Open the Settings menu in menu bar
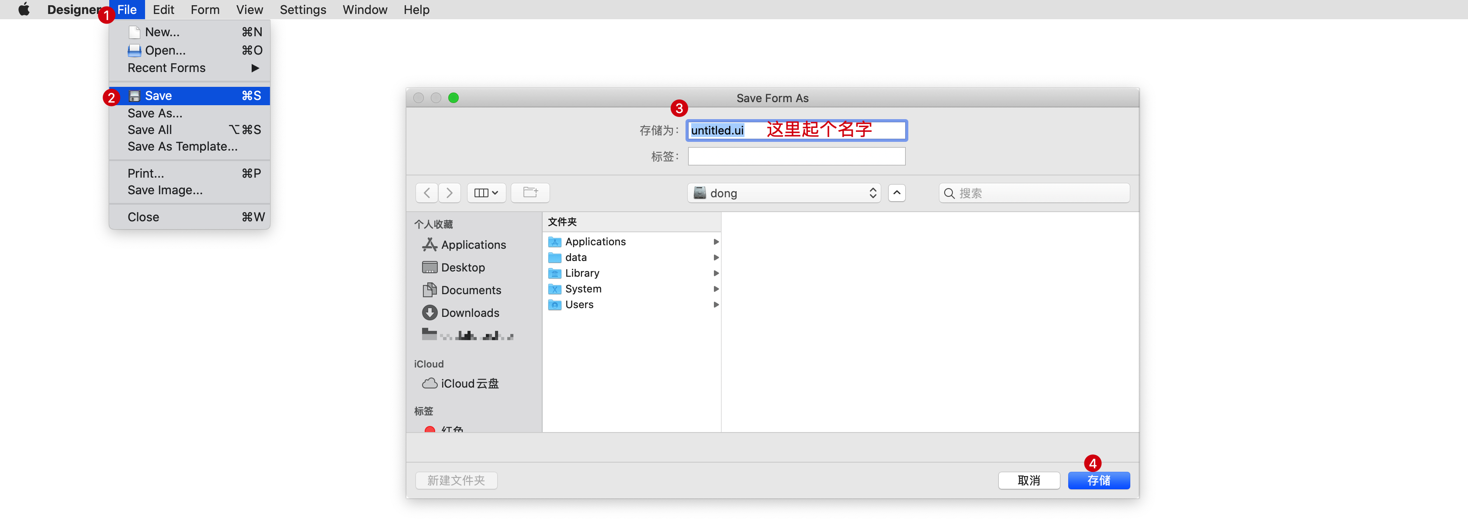 click(303, 10)
